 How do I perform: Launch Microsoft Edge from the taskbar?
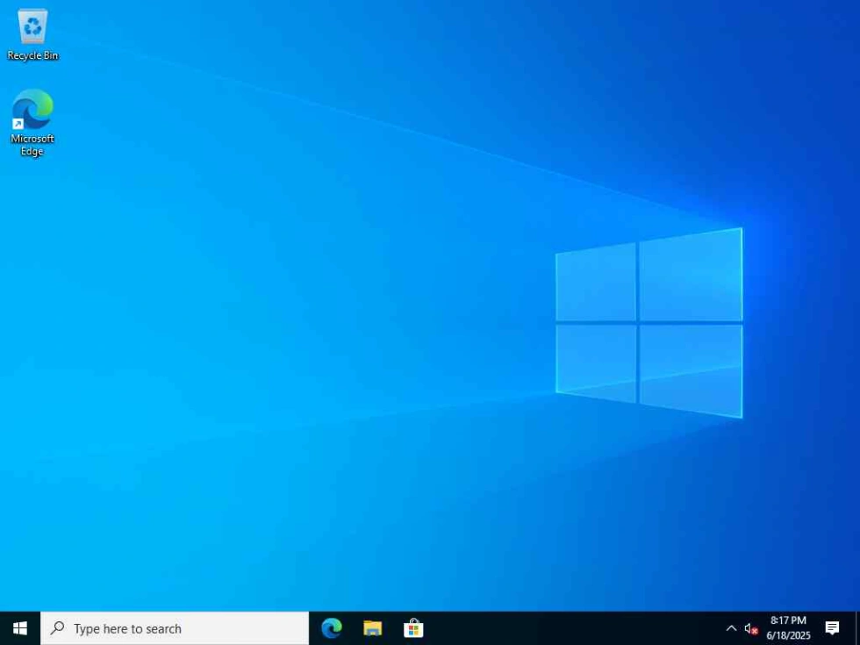coord(332,628)
